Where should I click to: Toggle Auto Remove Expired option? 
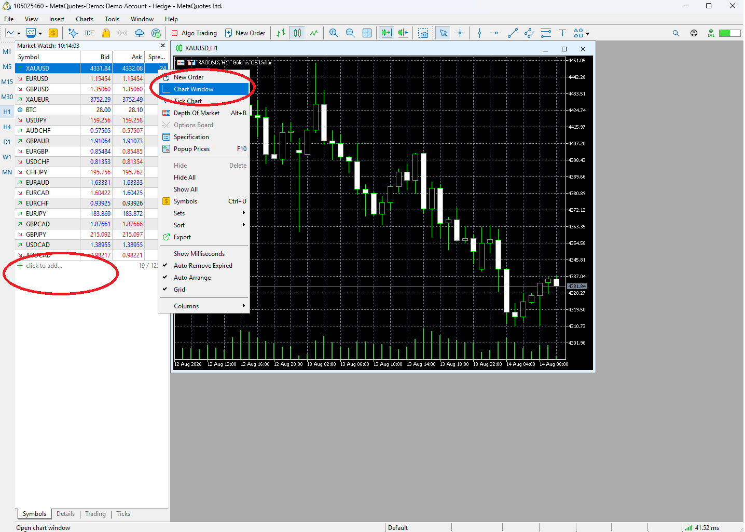[x=204, y=266]
